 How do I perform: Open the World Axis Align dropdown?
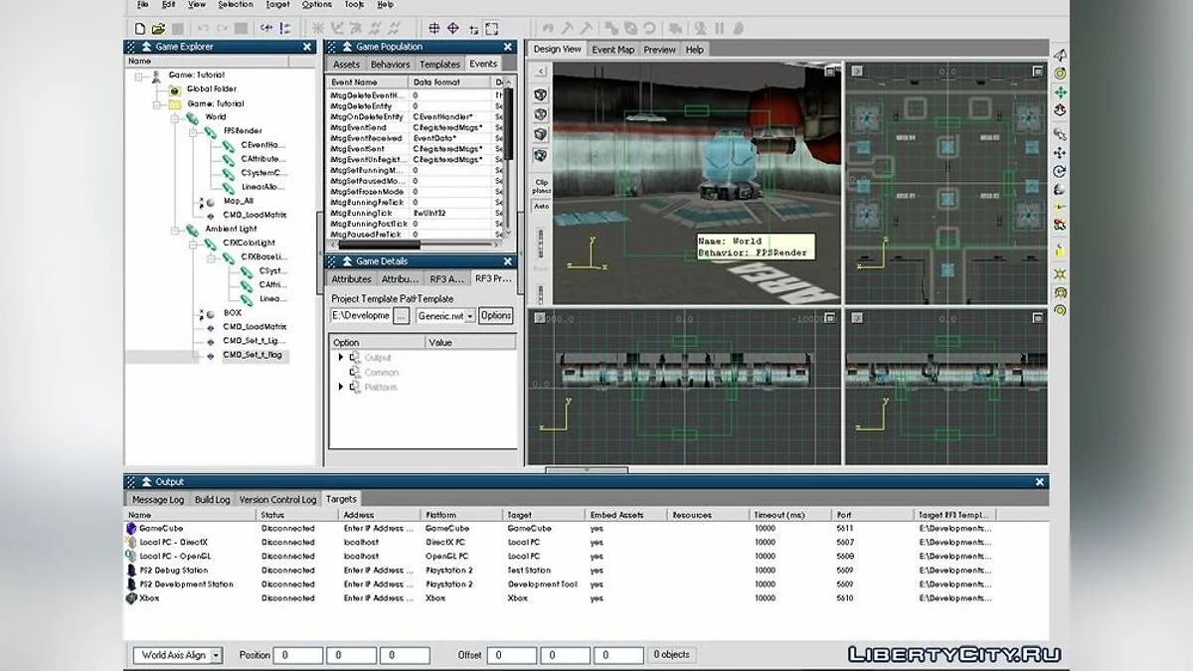coord(216,655)
